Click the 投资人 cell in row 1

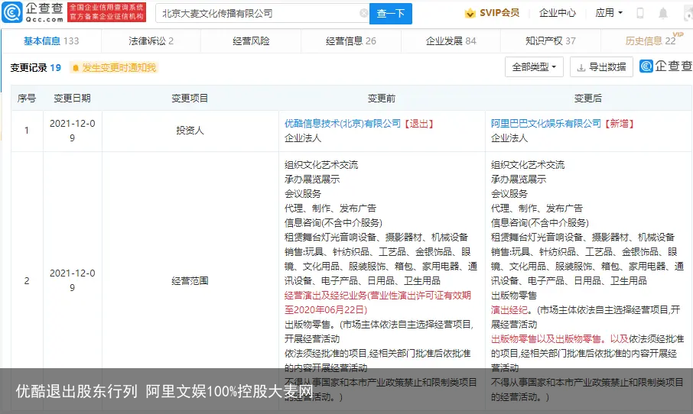point(190,131)
